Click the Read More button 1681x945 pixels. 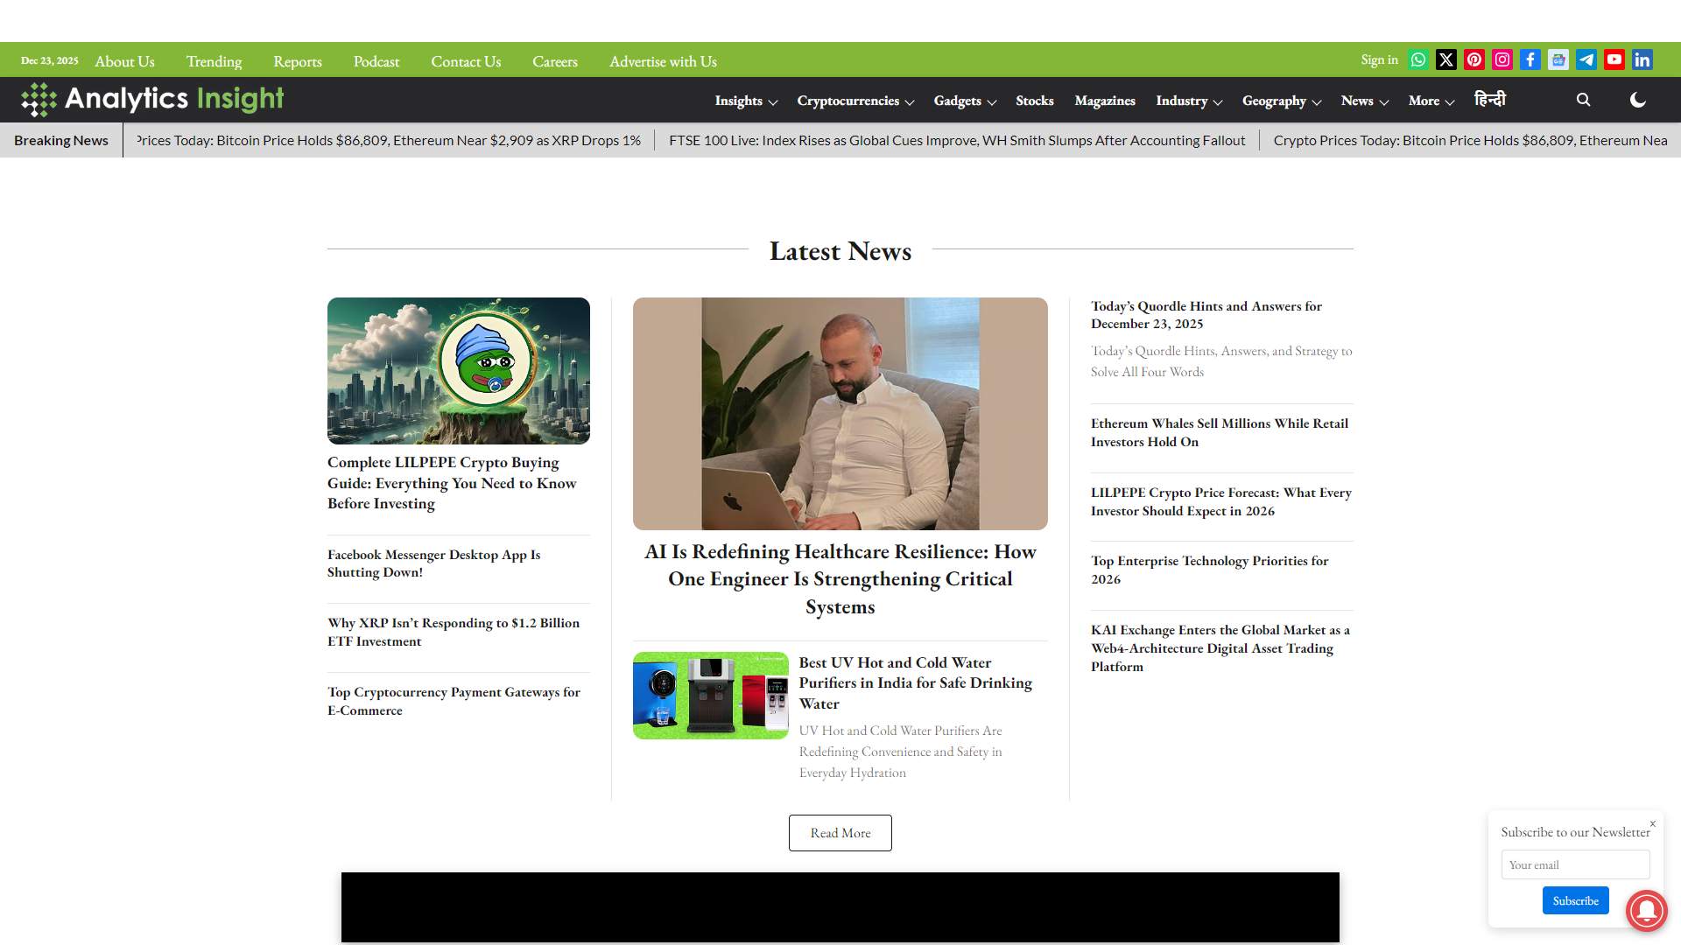click(840, 833)
